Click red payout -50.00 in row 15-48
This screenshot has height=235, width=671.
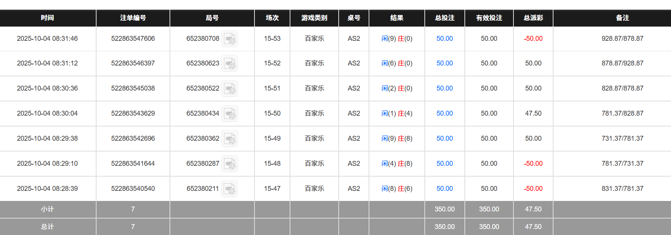tap(533, 164)
